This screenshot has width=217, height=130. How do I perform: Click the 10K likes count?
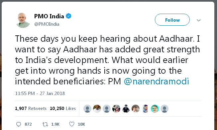pyautogui.click(x=81, y=124)
